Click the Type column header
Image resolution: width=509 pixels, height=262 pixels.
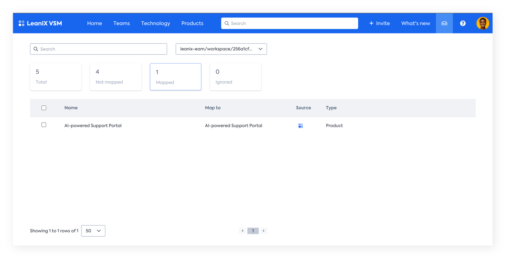[x=331, y=108]
